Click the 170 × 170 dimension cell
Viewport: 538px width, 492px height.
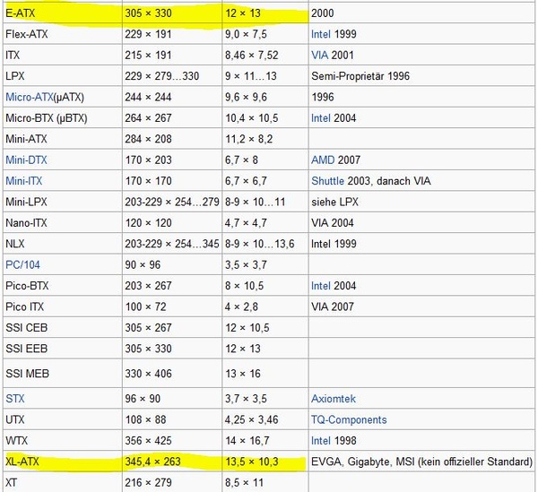[x=172, y=181]
